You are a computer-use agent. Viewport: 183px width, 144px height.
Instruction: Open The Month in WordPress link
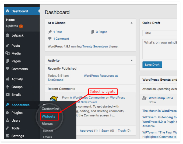[160, 111]
